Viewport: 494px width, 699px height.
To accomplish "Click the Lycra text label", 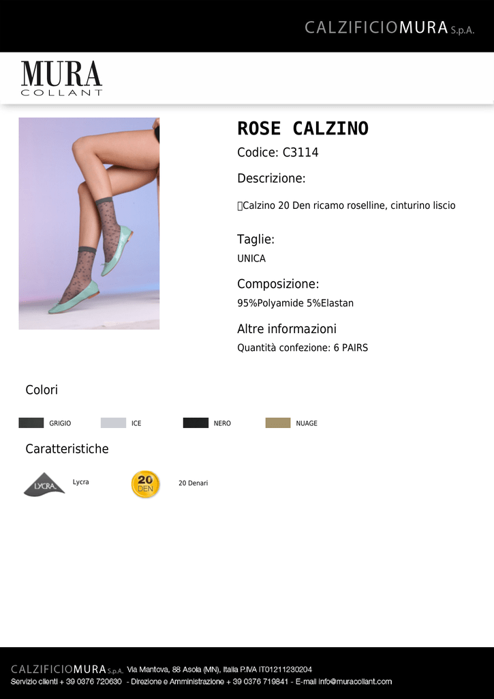I will tap(80, 482).
